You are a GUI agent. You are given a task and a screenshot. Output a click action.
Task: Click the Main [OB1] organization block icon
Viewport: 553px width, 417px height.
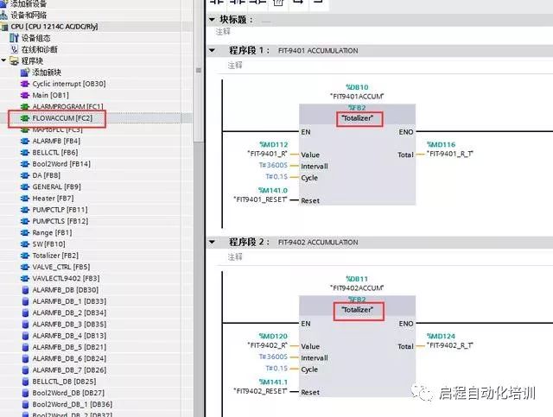tap(25, 95)
